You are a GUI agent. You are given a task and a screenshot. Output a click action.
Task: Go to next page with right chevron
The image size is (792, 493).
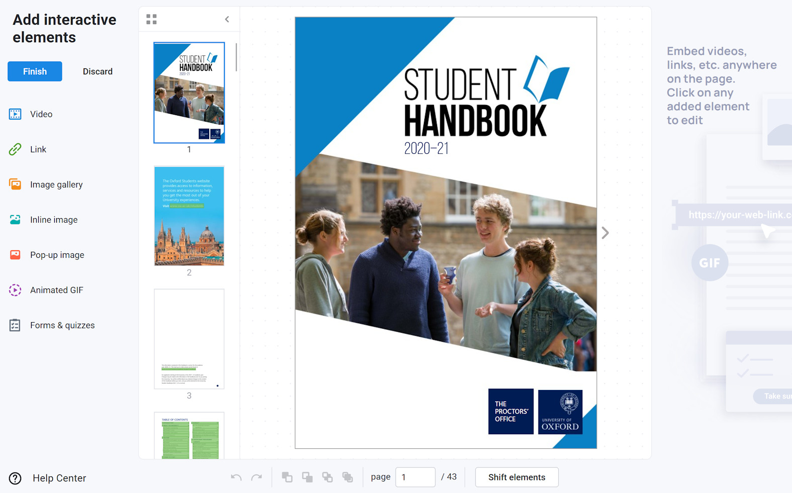[x=605, y=233]
